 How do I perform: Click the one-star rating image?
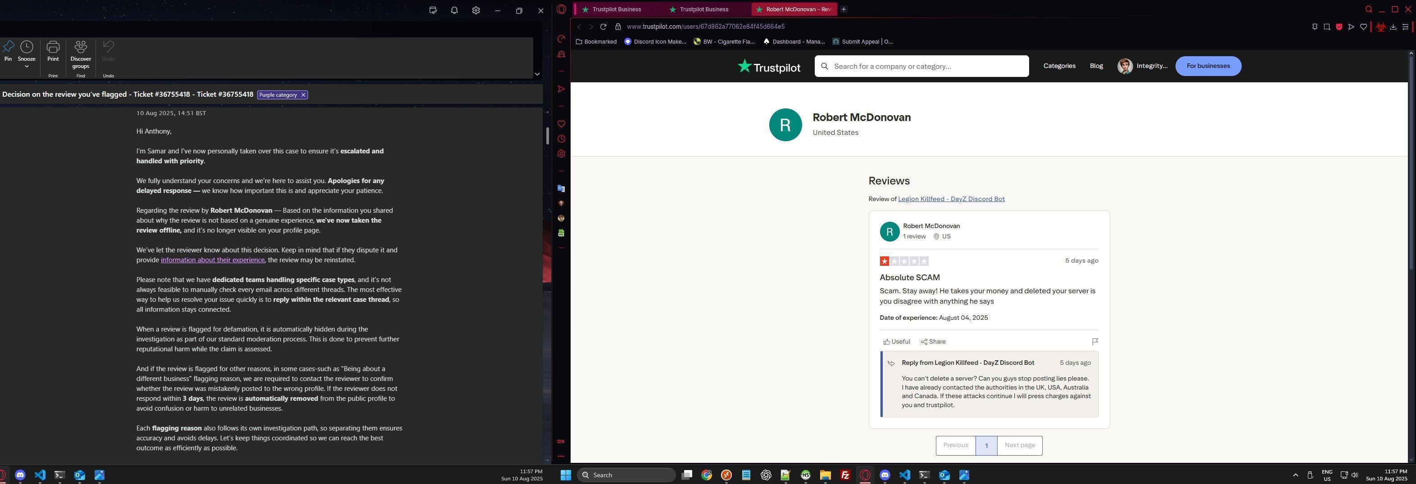(903, 261)
